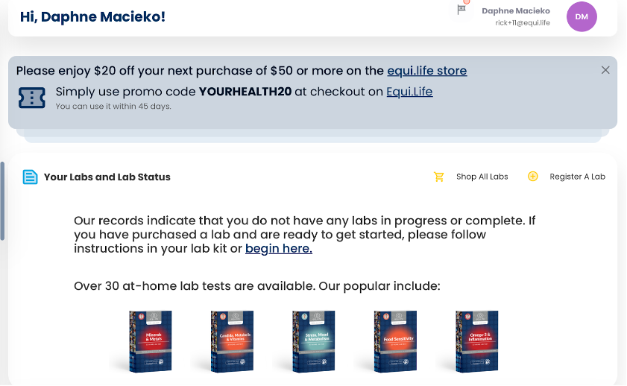Select the Omega-3 & Inflammation lab kit

(476, 341)
